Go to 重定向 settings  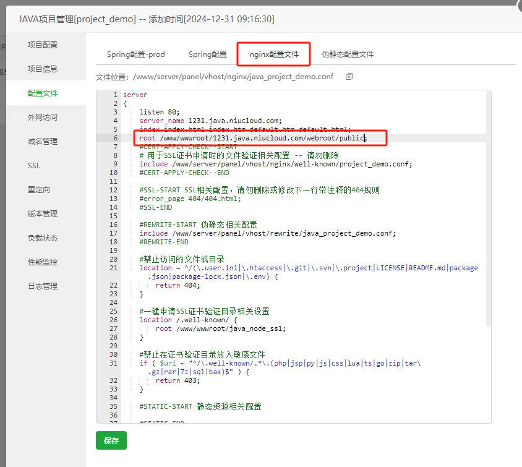38,190
